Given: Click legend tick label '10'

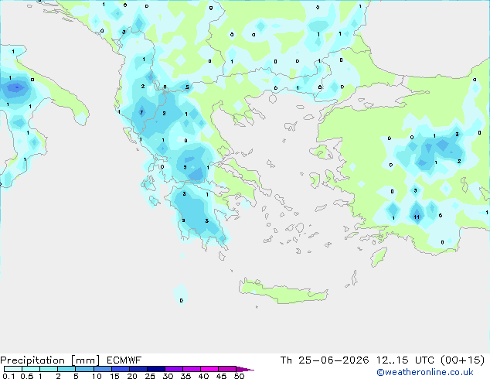Looking at the screenshot, I should click(x=97, y=376).
